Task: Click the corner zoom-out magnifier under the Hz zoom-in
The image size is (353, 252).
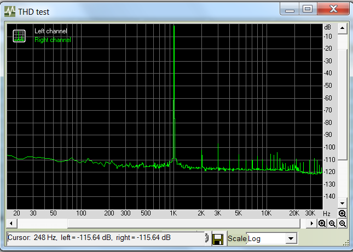Action: click(343, 224)
